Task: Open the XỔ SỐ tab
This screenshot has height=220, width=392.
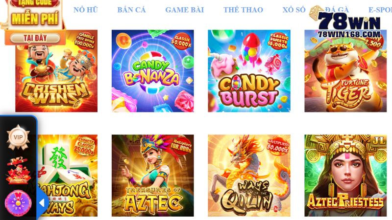Action: point(294,10)
